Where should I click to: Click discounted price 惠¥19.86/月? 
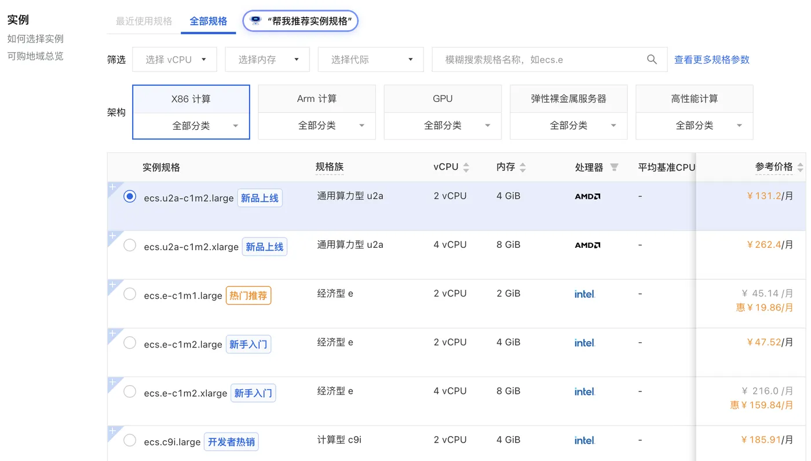click(x=765, y=308)
